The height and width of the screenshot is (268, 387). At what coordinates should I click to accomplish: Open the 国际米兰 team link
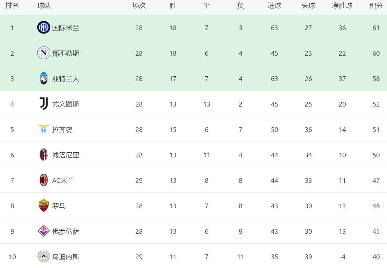click(66, 28)
